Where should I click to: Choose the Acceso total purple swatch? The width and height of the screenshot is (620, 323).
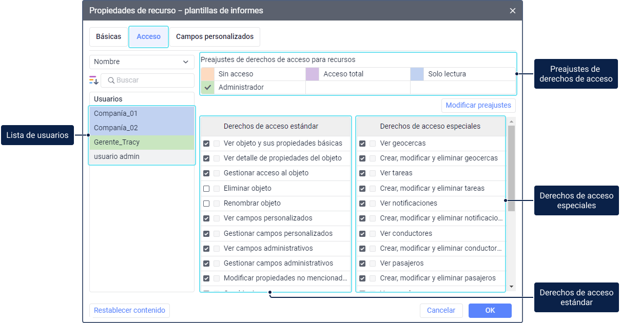tap(312, 74)
